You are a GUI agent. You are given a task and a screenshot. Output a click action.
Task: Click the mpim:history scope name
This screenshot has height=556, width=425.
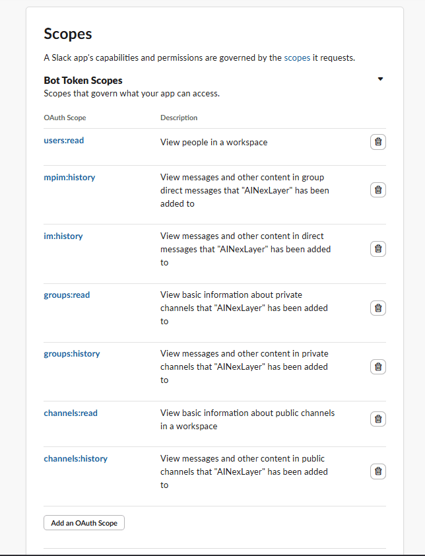[69, 177]
